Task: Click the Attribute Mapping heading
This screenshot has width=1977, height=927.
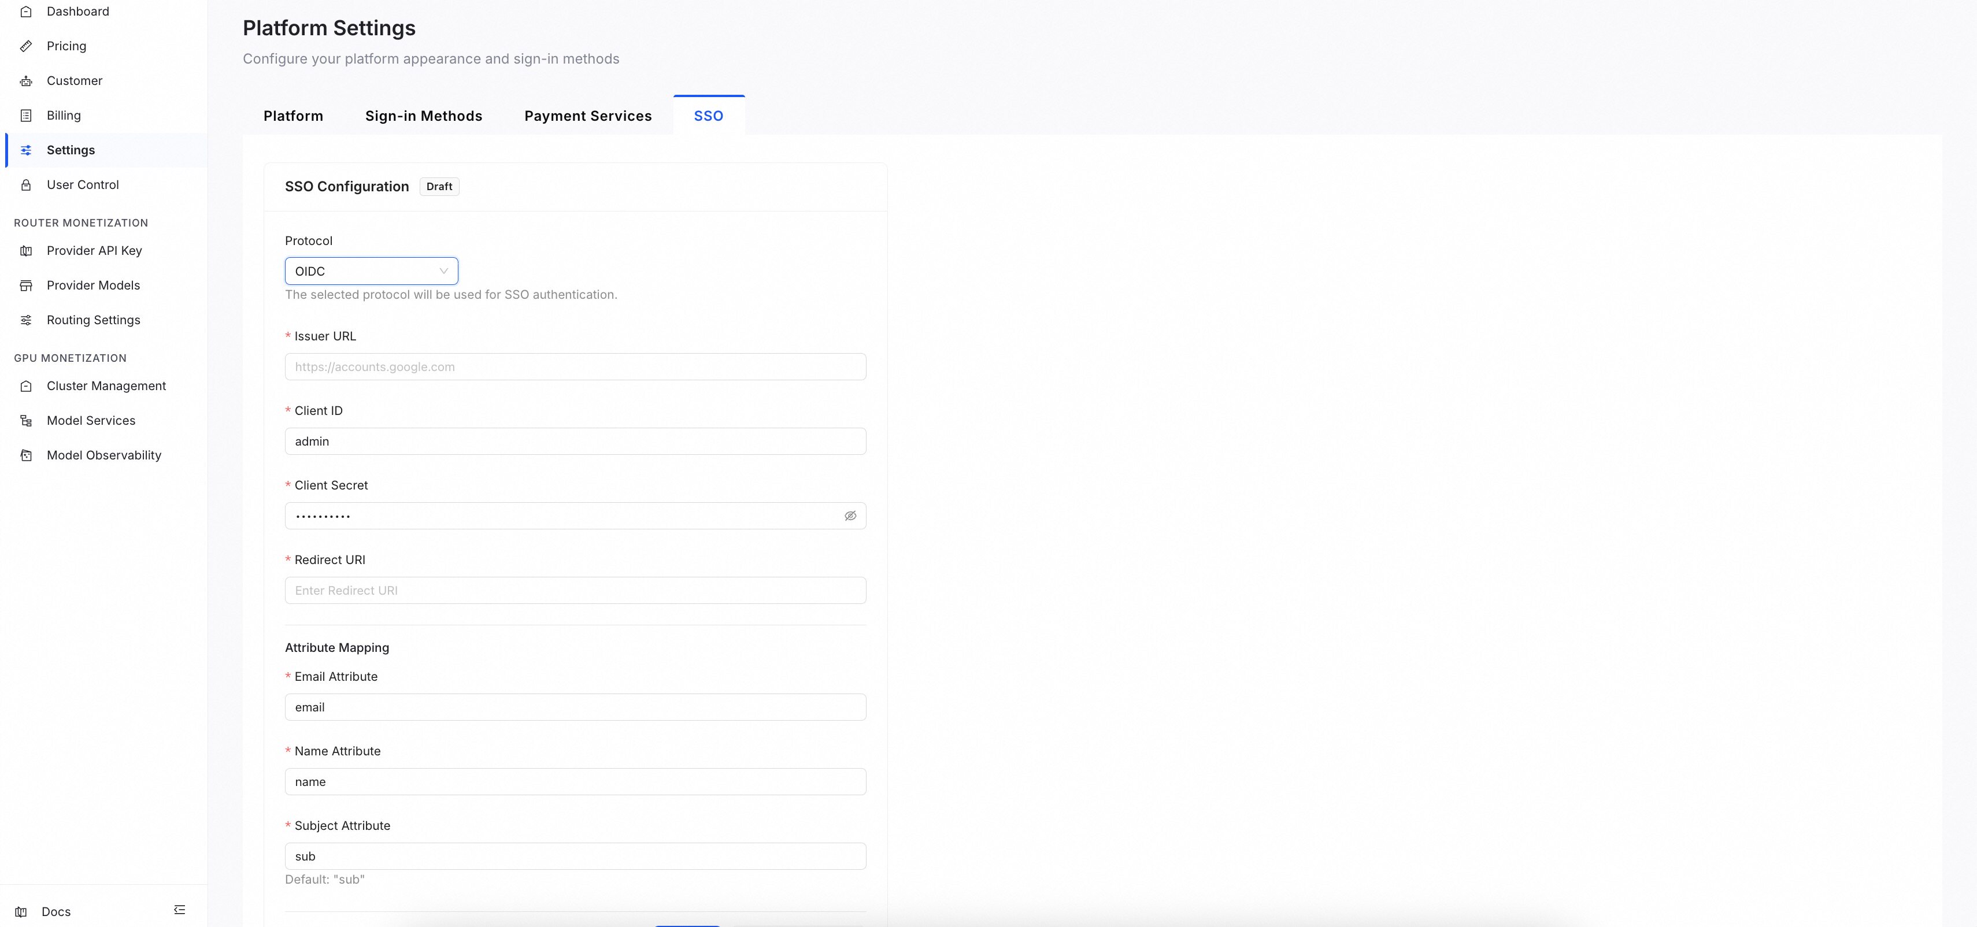Action: [337, 648]
